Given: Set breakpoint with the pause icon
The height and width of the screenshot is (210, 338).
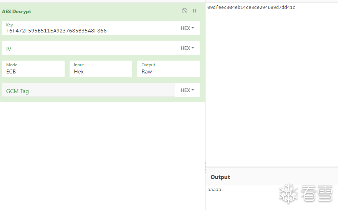Looking at the screenshot, I should point(195,11).
